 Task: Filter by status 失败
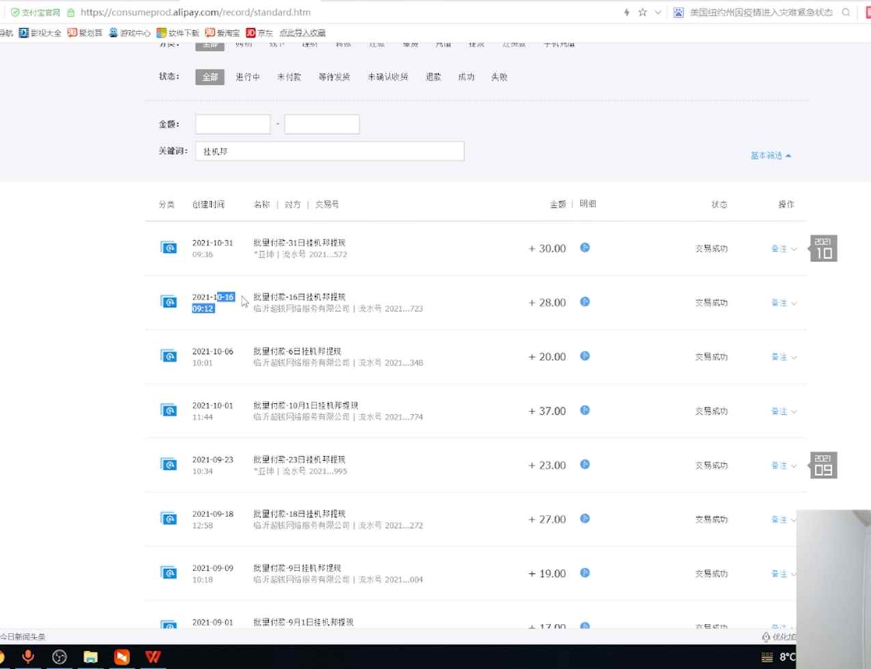tap(499, 77)
